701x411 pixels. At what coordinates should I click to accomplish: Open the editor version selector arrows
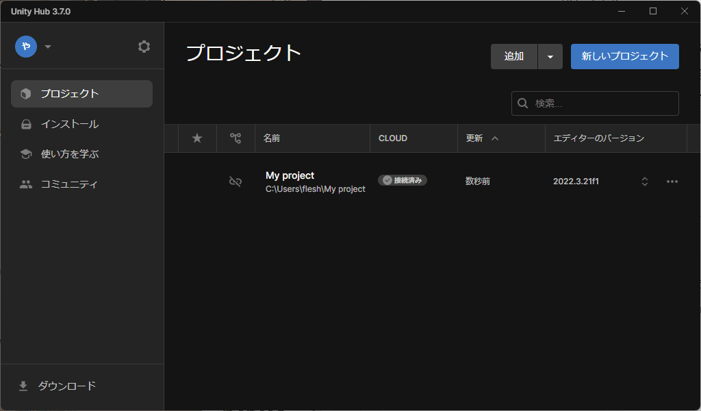pos(645,181)
